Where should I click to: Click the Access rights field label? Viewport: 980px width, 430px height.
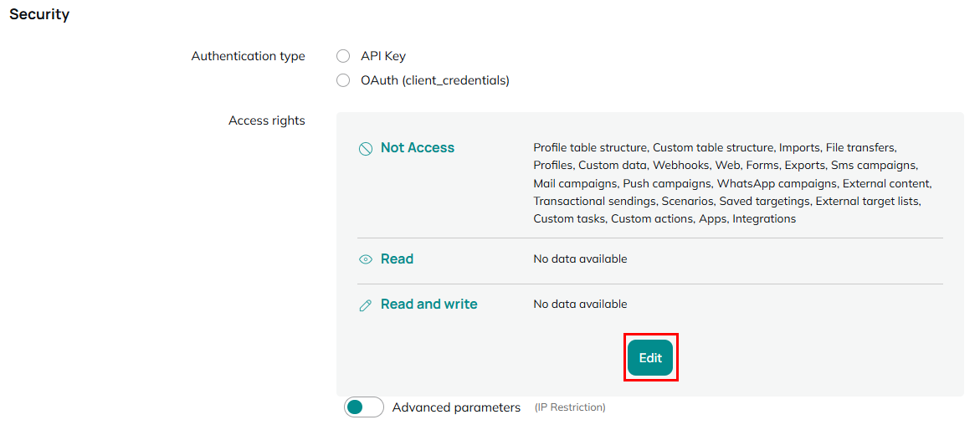(267, 120)
